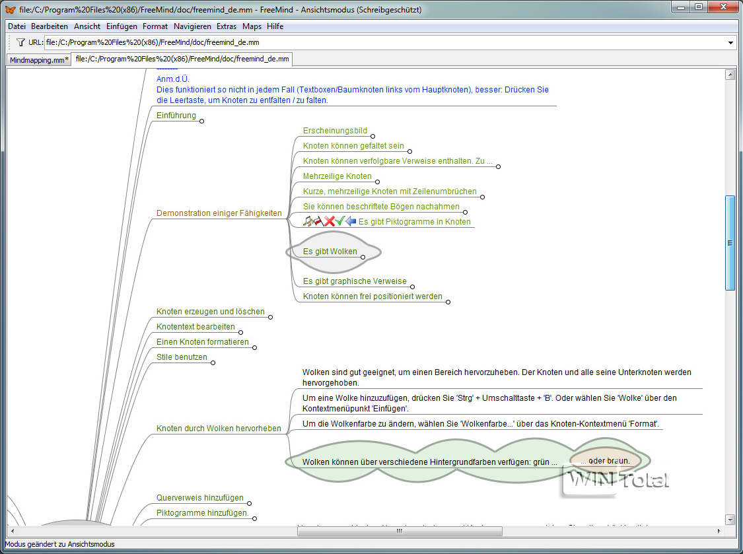Viewport: 743px width, 554px height.
Task: Click the green checkmark pictogram in the node
Action: [x=340, y=221]
